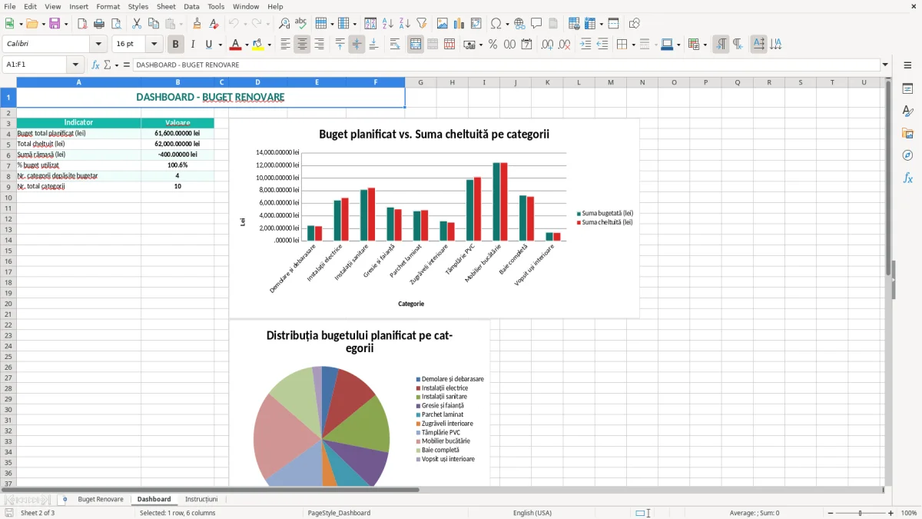Toggle Align Left
The width and height of the screenshot is (922, 519).
286,45
